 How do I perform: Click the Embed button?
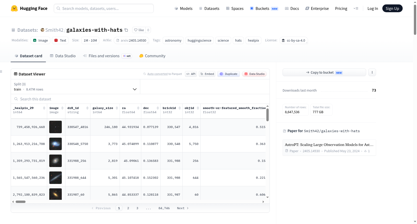pyautogui.click(x=207, y=74)
